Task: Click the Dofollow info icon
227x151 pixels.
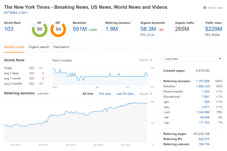Action: click(x=176, y=86)
